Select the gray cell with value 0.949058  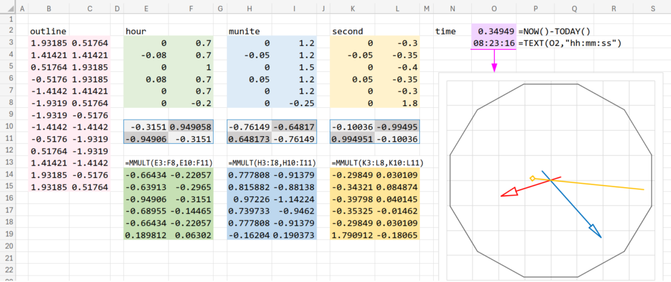click(x=191, y=126)
